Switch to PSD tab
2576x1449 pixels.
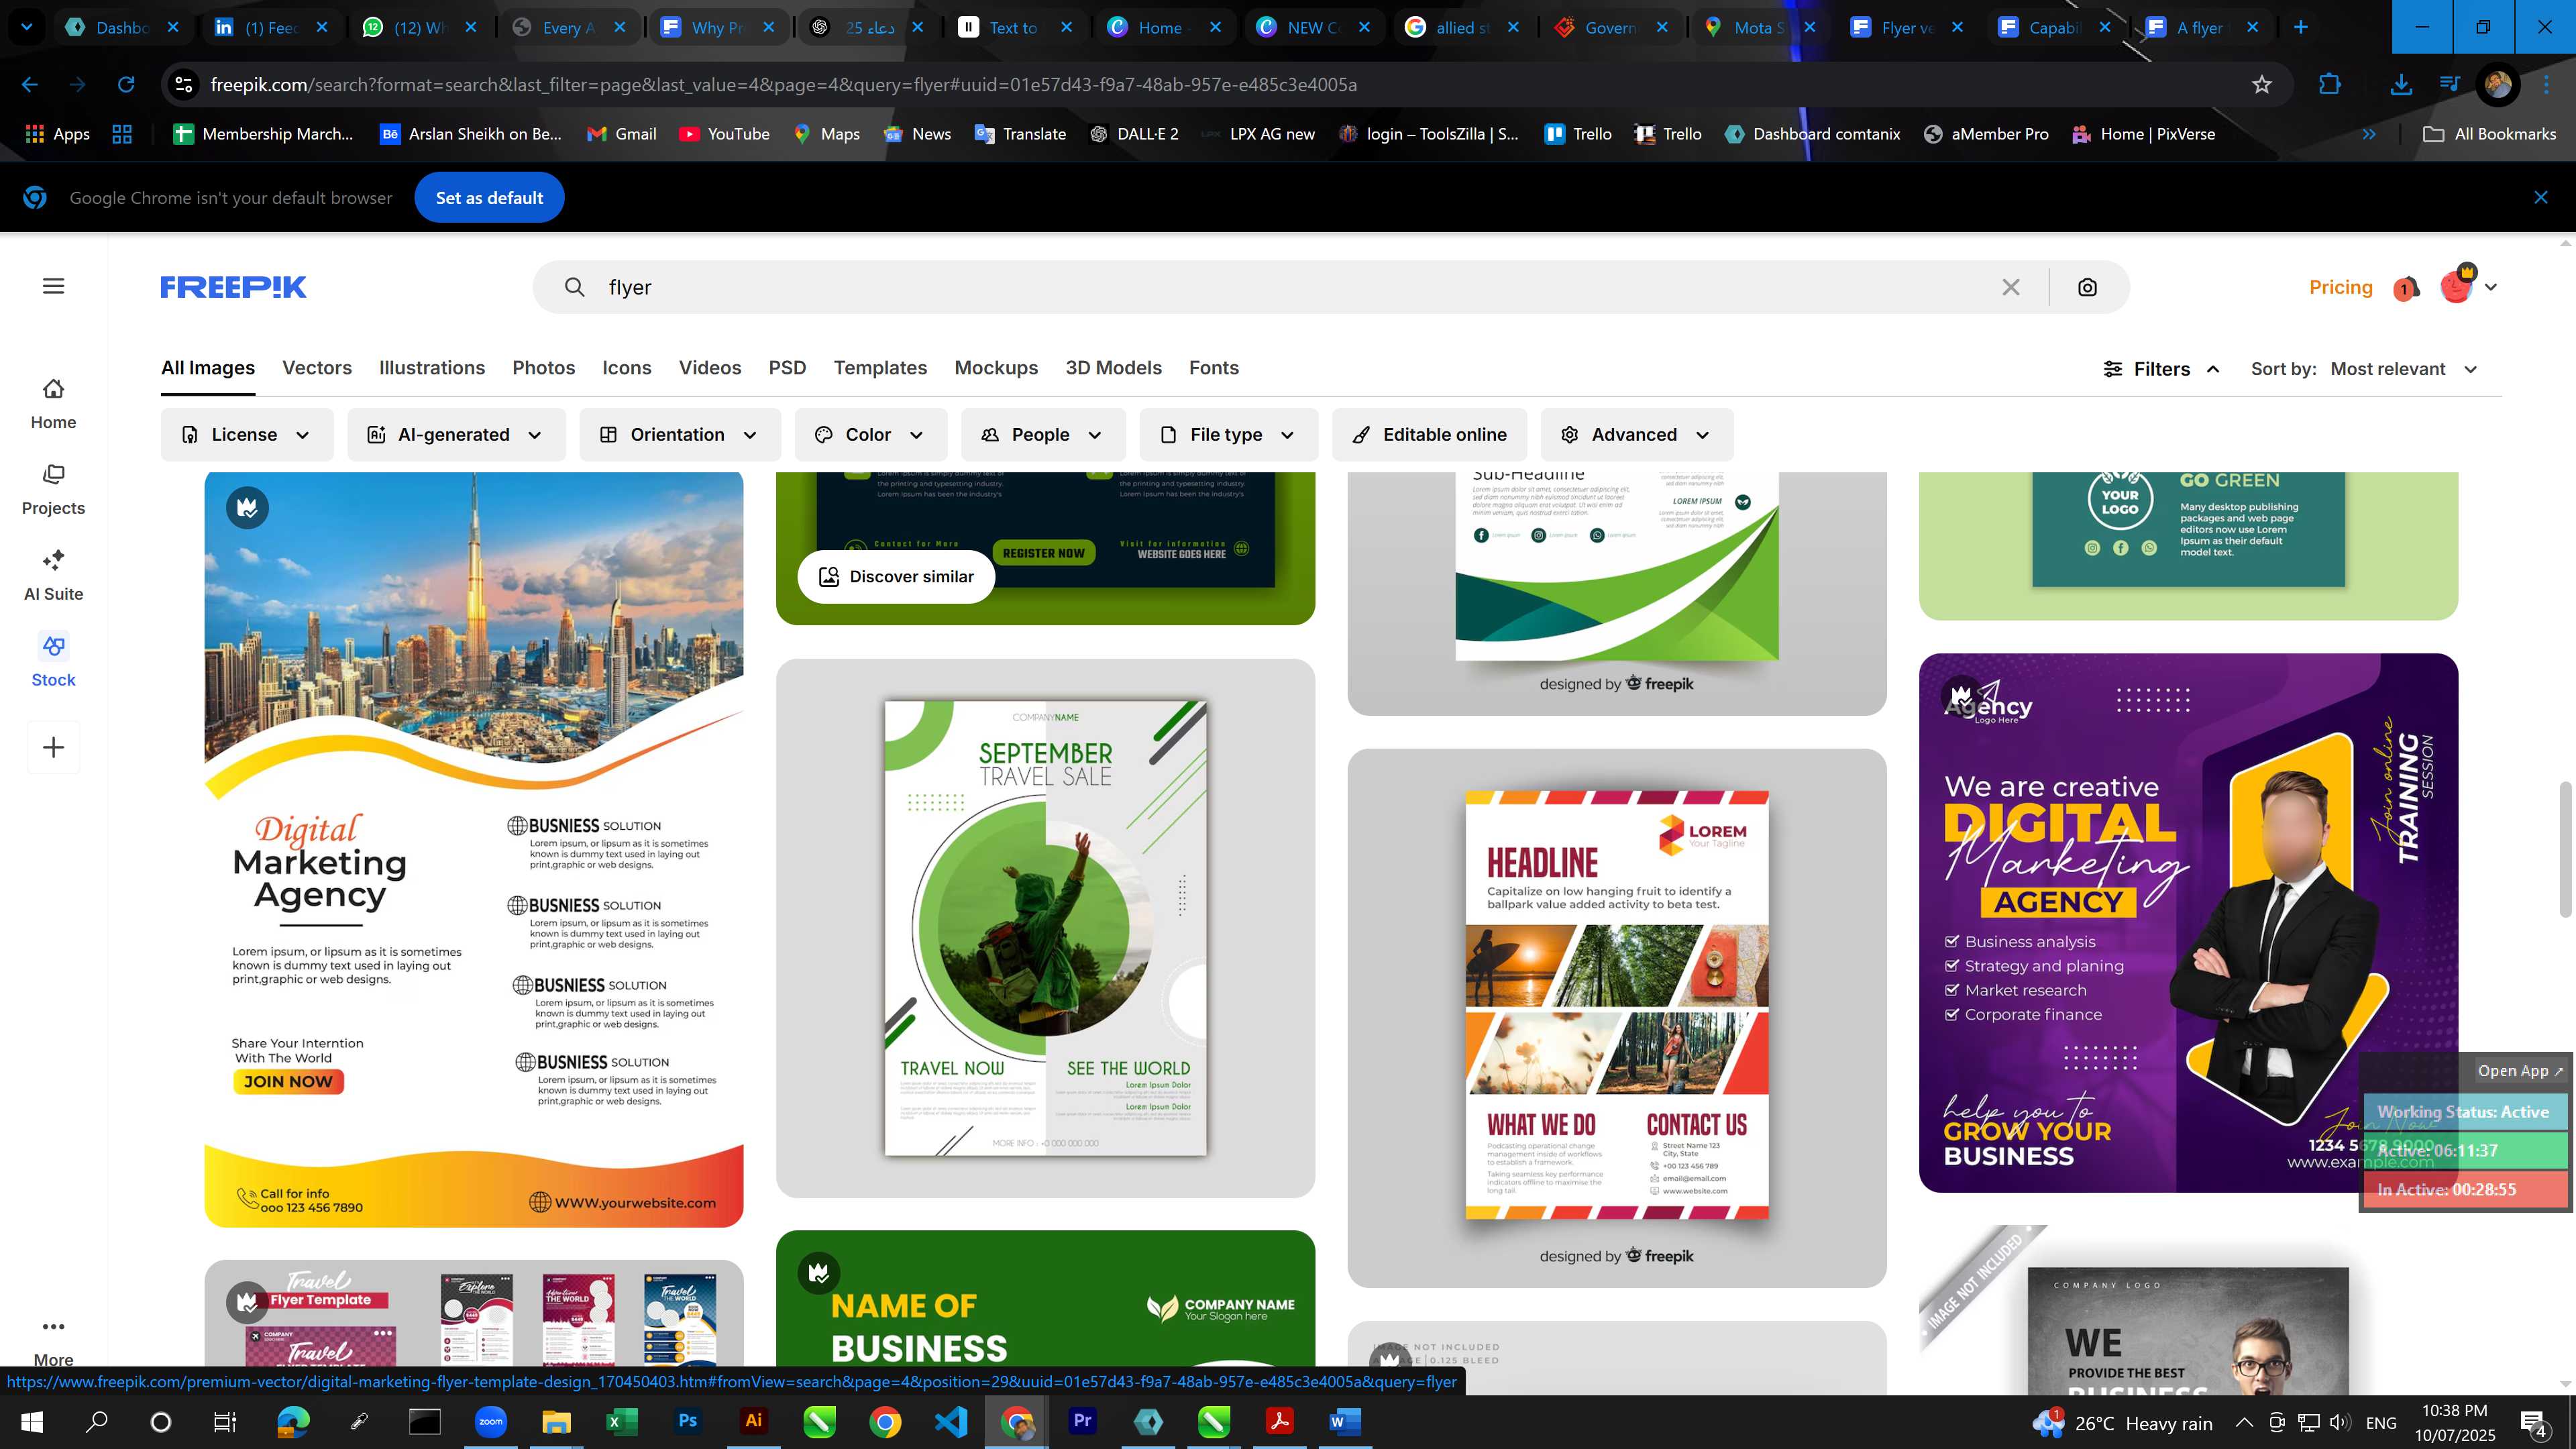click(x=787, y=368)
